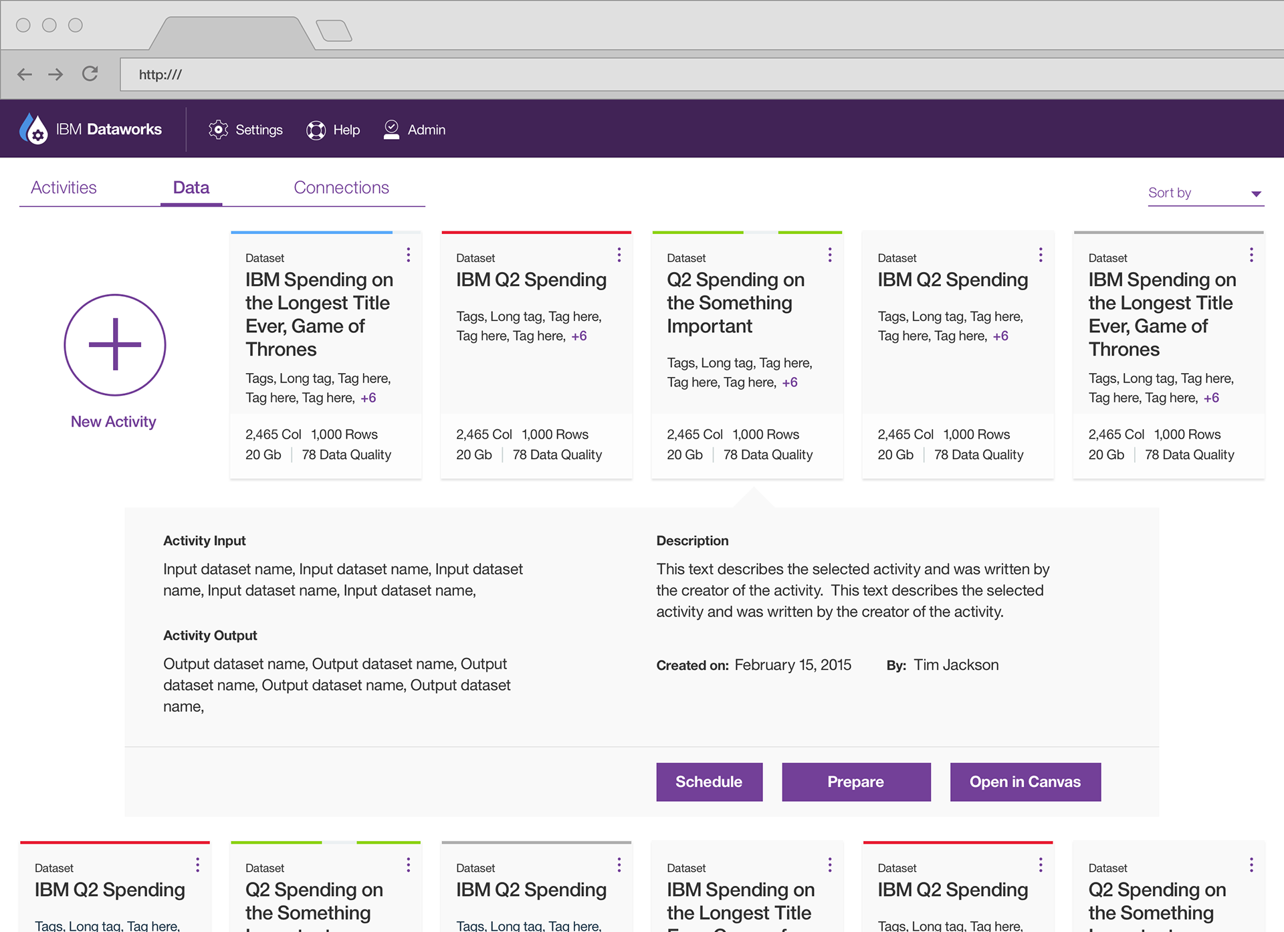Image resolution: width=1284 pixels, height=932 pixels.
Task: Click the browser forward arrow
Action: tap(56, 74)
